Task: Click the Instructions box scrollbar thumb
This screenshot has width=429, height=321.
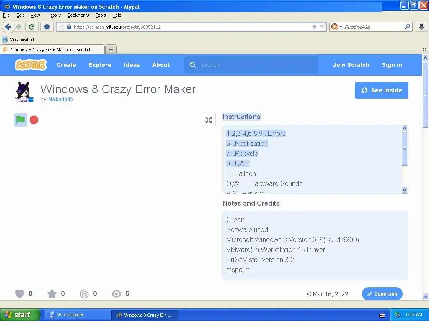Action: click(x=404, y=149)
